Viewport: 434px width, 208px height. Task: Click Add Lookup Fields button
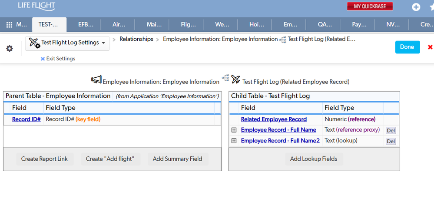[x=314, y=159]
